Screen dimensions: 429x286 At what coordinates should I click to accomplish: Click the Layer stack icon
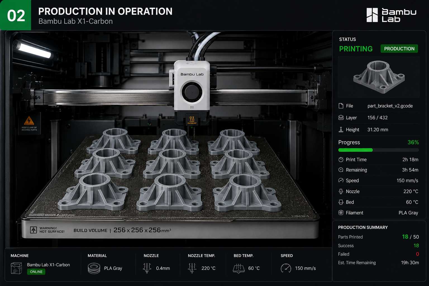pyautogui.click(x=341, y=118)
